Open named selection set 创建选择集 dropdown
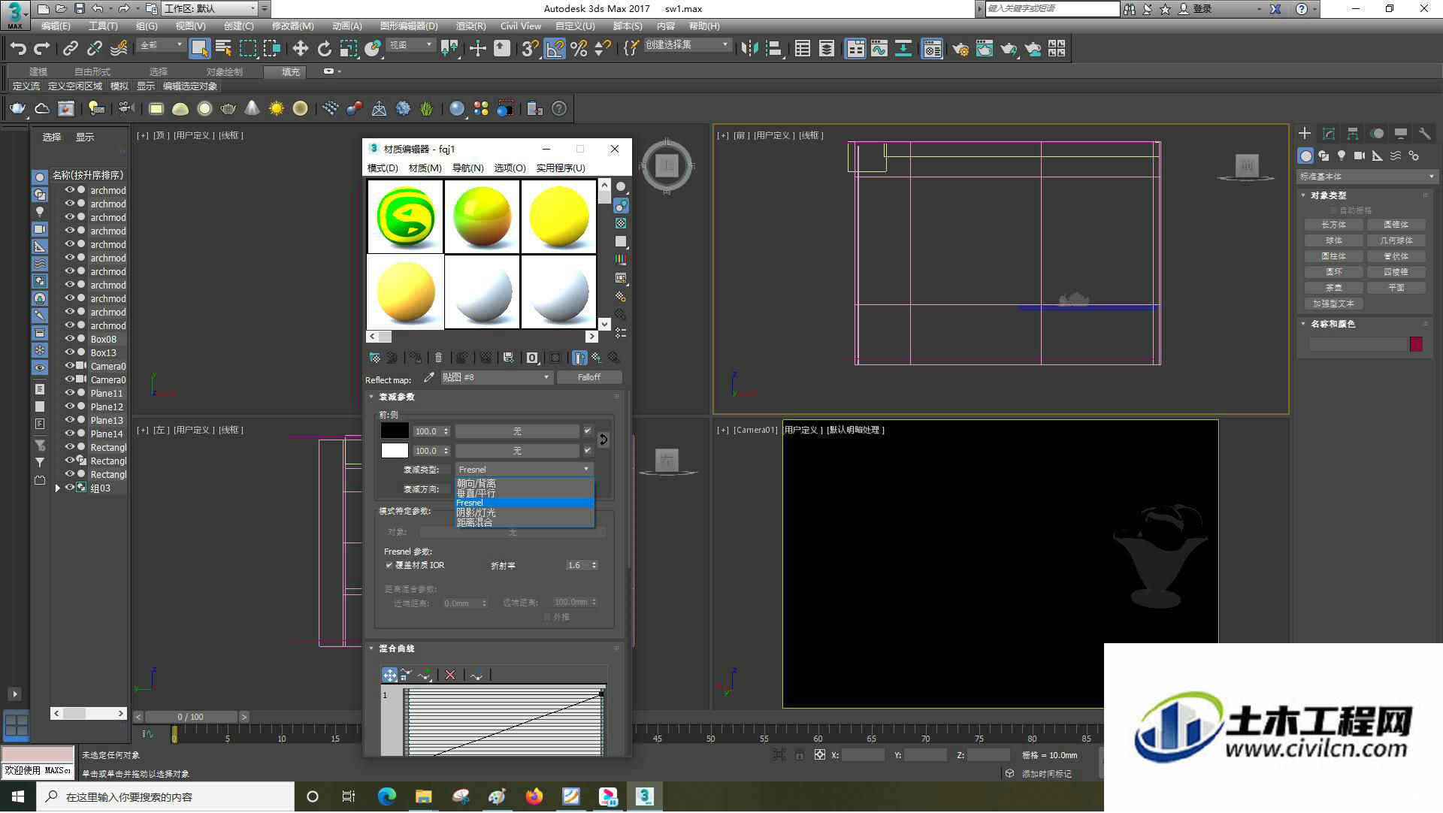 [x=687, y=45]
